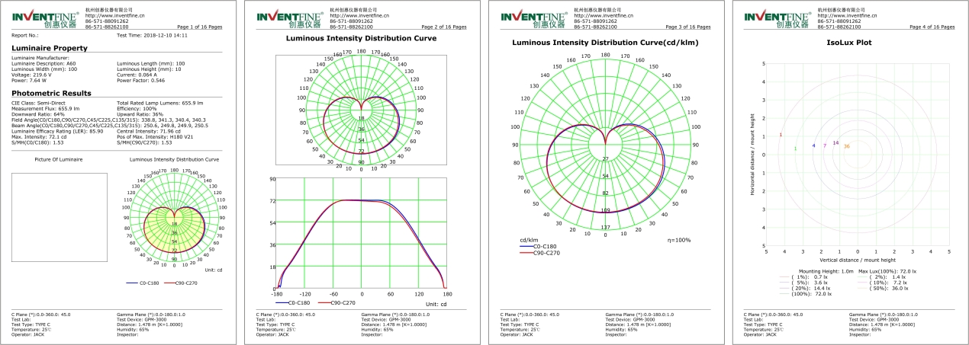Viewport: 969px width, 345px height.
Task: Click the IsoLux Plot title
Action: point(849,43)
